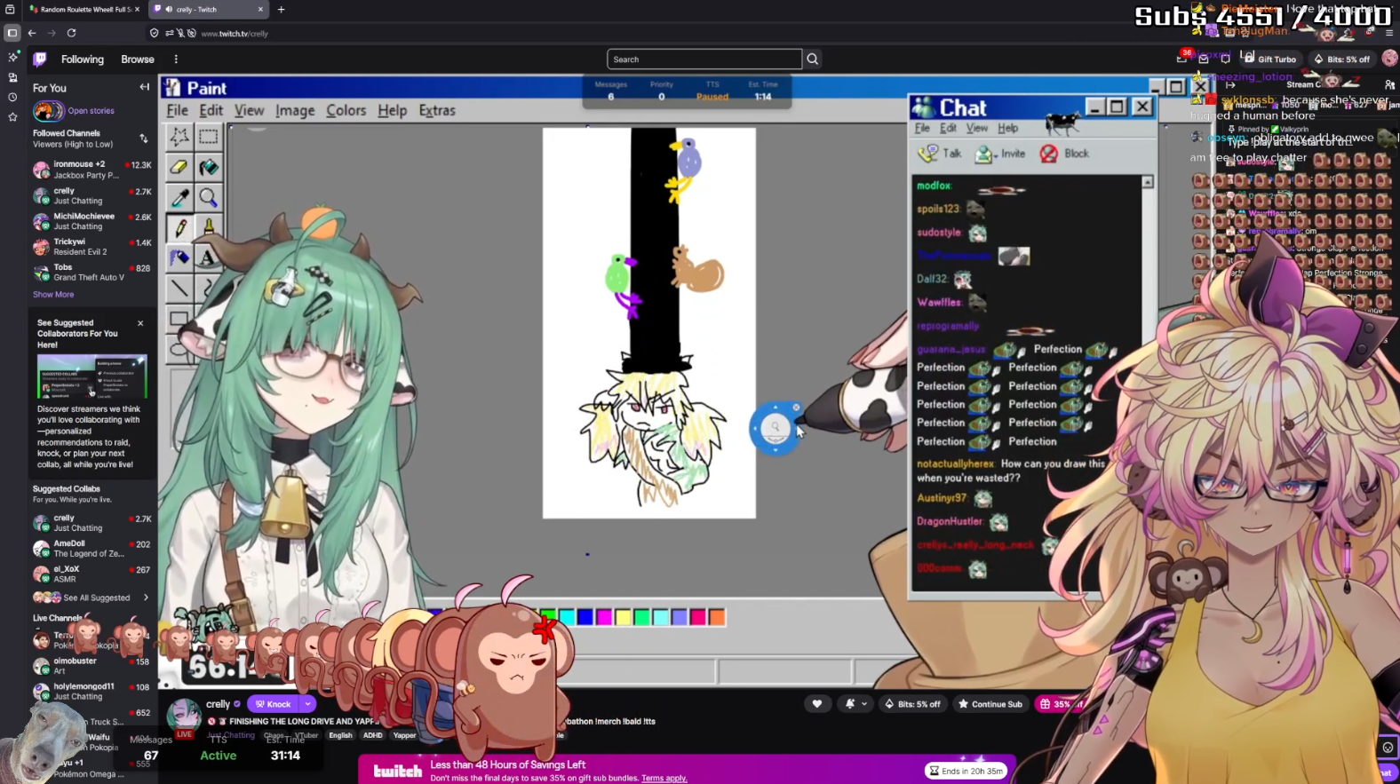The height and width of the screenshot is (784, 1400).
Task: Pick the Line tool in Paint
Action: (x=179, y=288)
